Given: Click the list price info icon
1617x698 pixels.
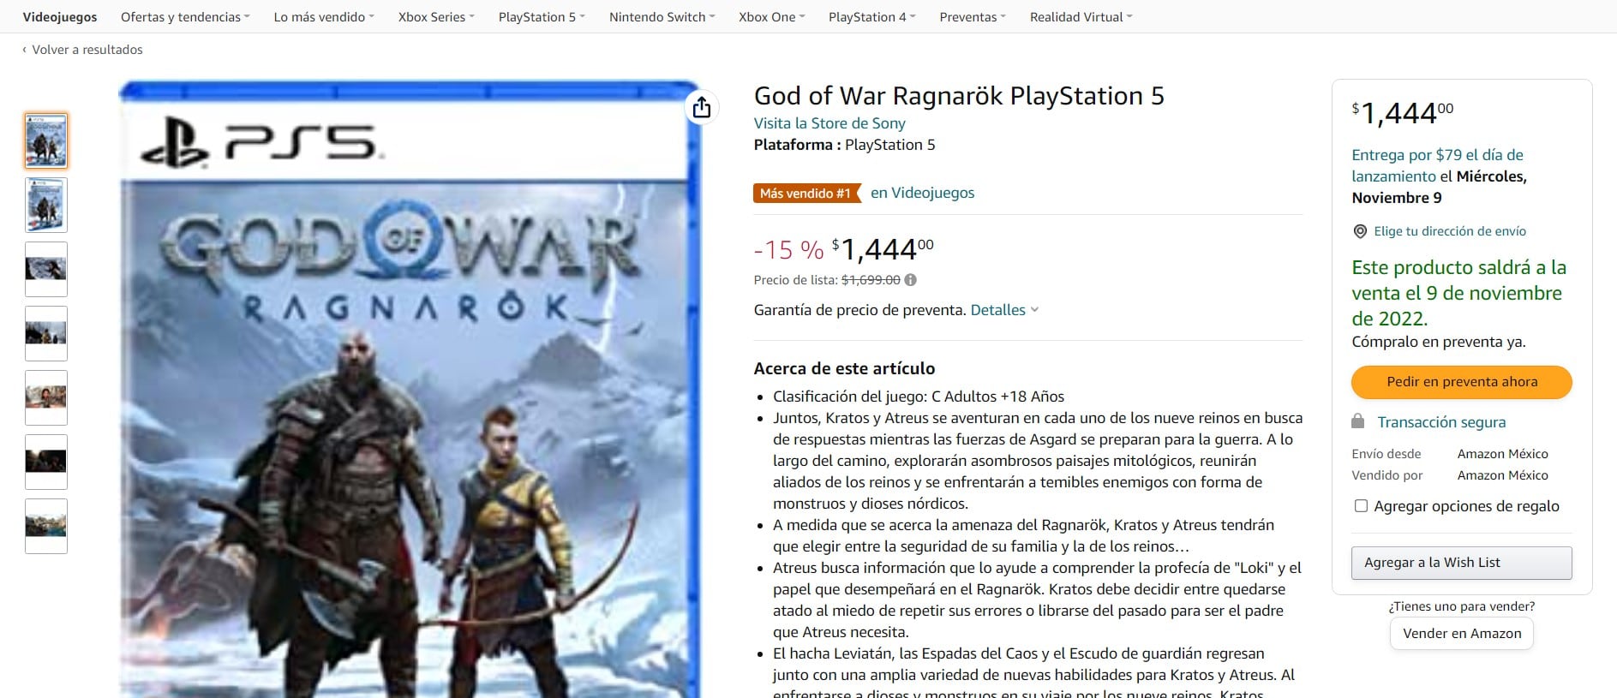Looking at the screenshot, I should [x=910, y=279].
